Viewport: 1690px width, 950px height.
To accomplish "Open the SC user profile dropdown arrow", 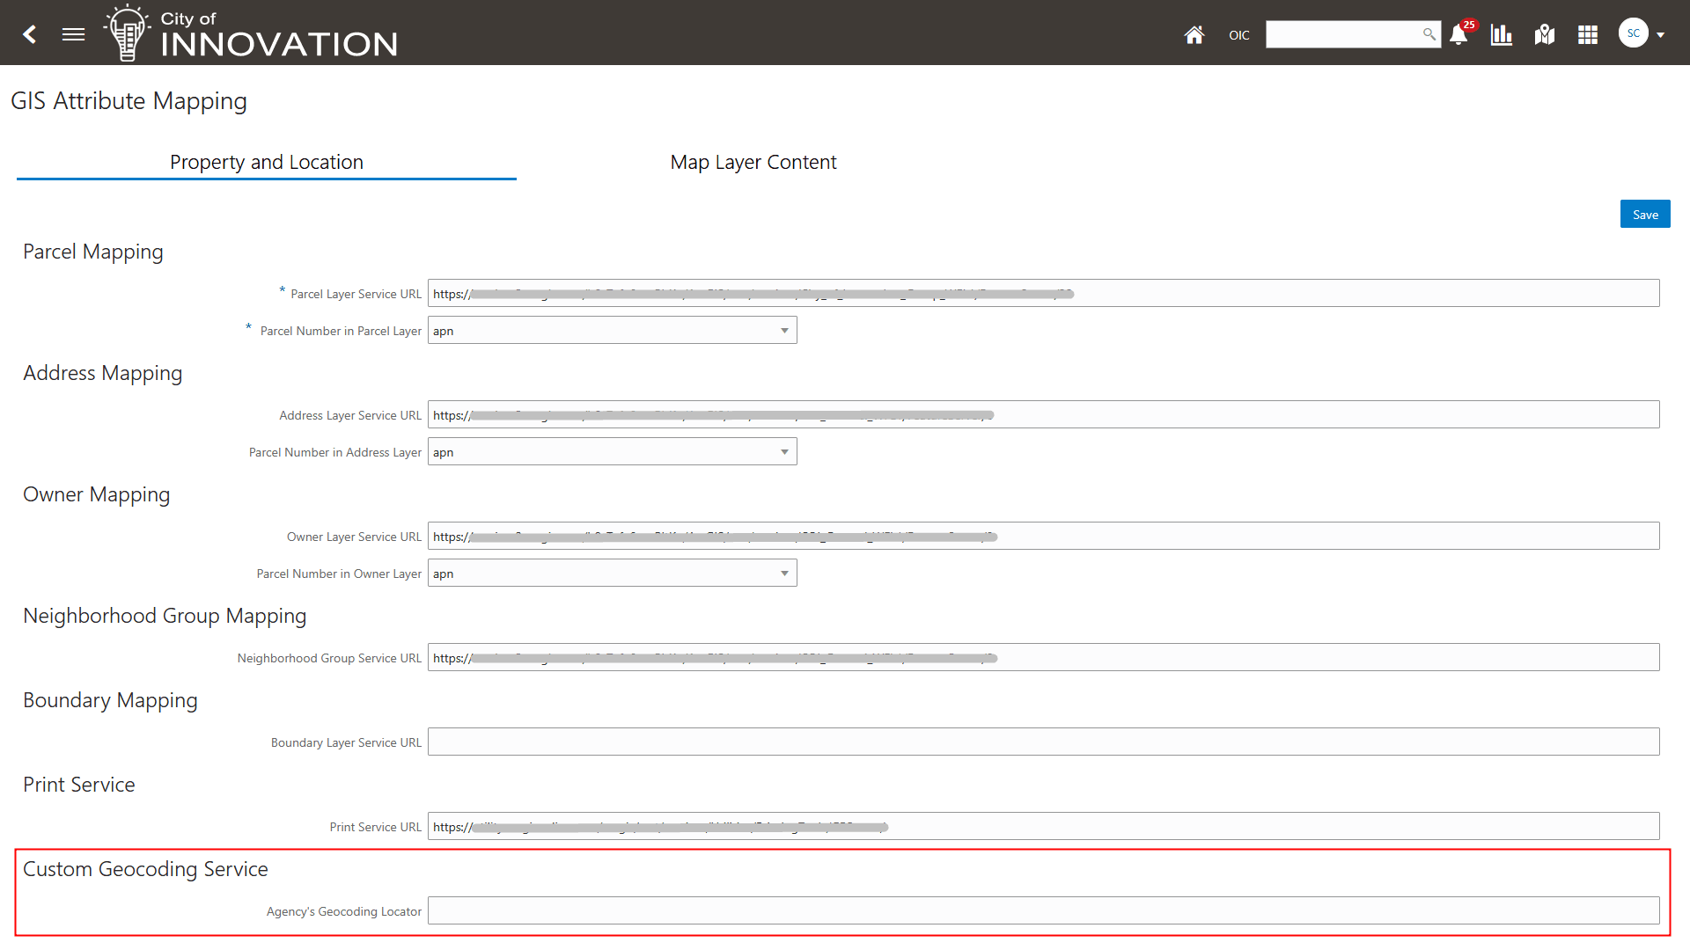I will [1659, 34].
